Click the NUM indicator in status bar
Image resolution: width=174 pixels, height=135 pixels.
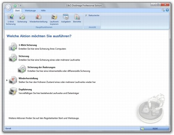click(155, 129)
